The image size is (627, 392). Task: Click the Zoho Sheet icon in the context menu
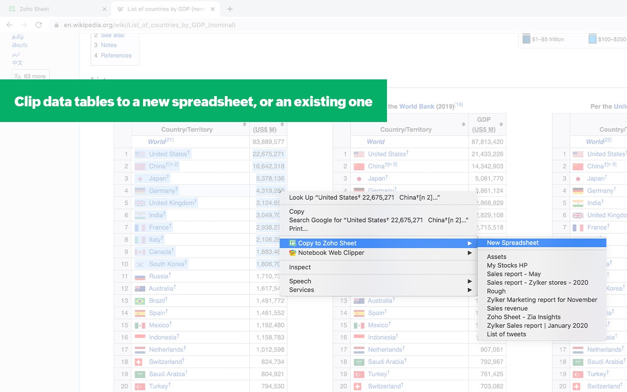click(292, 243)
